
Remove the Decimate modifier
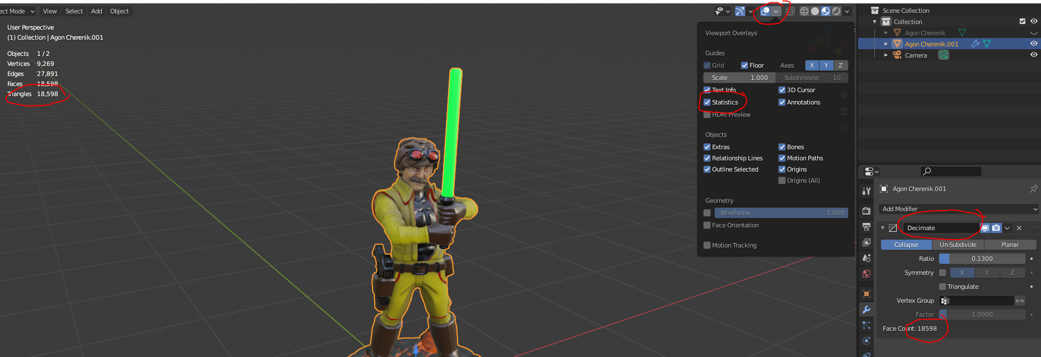(x=1019, y=228)
